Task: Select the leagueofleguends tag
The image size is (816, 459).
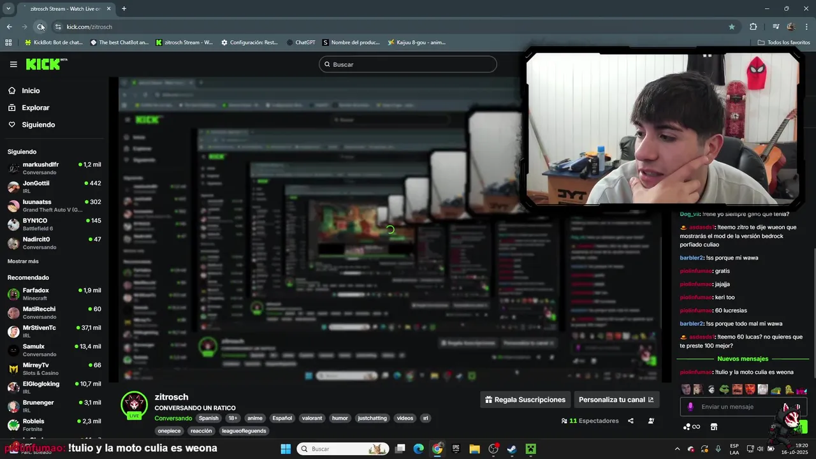Action: click(x=244, y=431)
